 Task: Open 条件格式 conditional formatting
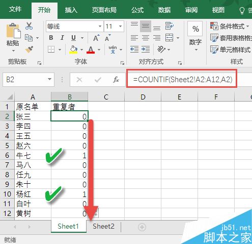(230, 26)
